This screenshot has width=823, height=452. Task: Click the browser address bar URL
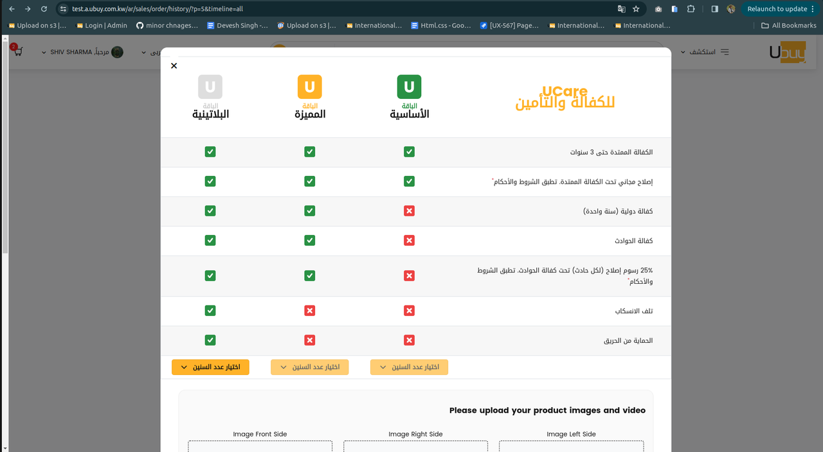pos(158,9)
